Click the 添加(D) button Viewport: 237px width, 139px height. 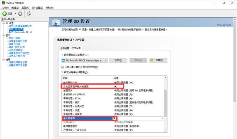pyautogui.click(x=118, y=60)
